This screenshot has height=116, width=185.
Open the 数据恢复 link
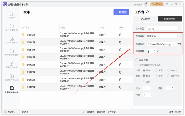click(x=101, y=112)
